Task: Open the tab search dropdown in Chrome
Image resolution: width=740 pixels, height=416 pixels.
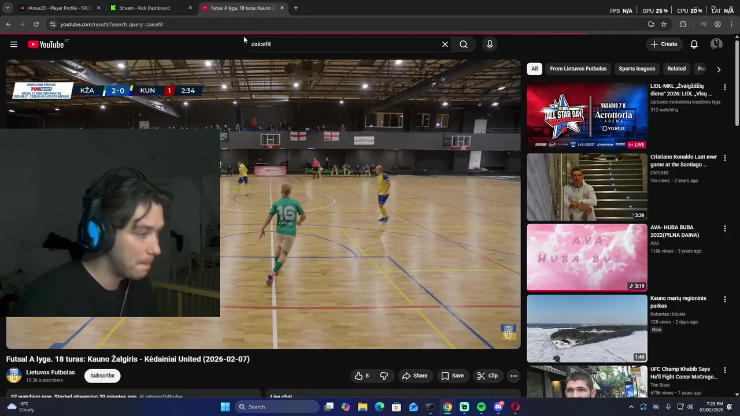Action: click(x=8, y=8)
